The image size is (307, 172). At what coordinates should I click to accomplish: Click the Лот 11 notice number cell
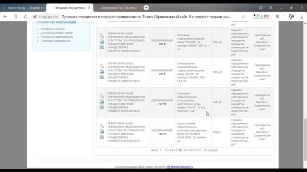[162, 132]
